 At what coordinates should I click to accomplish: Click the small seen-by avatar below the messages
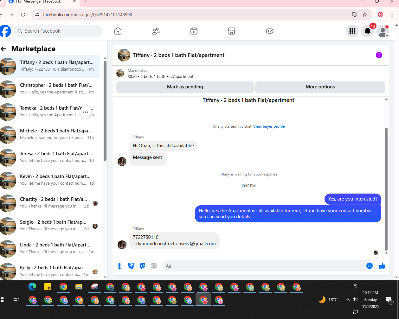click(x=376, y=253)
